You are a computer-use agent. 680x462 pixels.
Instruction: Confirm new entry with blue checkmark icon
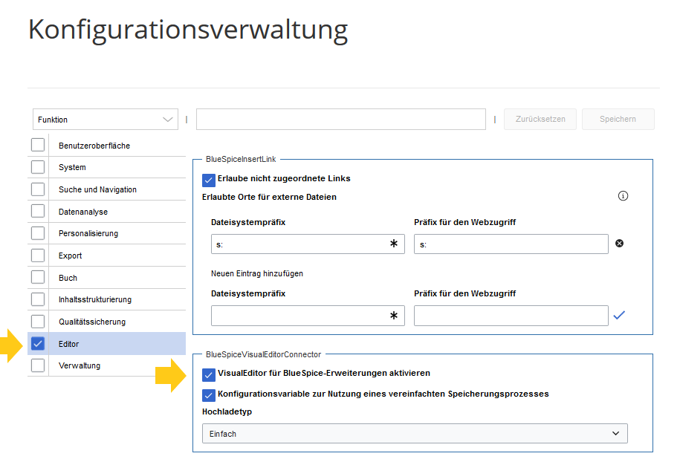point(619,315)
